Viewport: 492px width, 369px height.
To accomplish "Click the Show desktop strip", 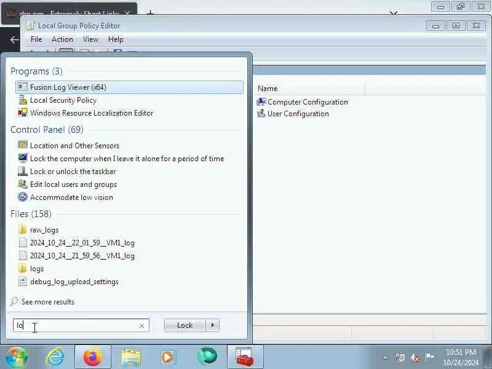I will [x=488, y=357].
